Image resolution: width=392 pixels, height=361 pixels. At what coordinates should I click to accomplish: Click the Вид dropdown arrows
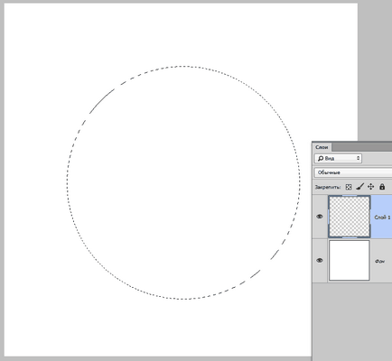pos(359,158)
